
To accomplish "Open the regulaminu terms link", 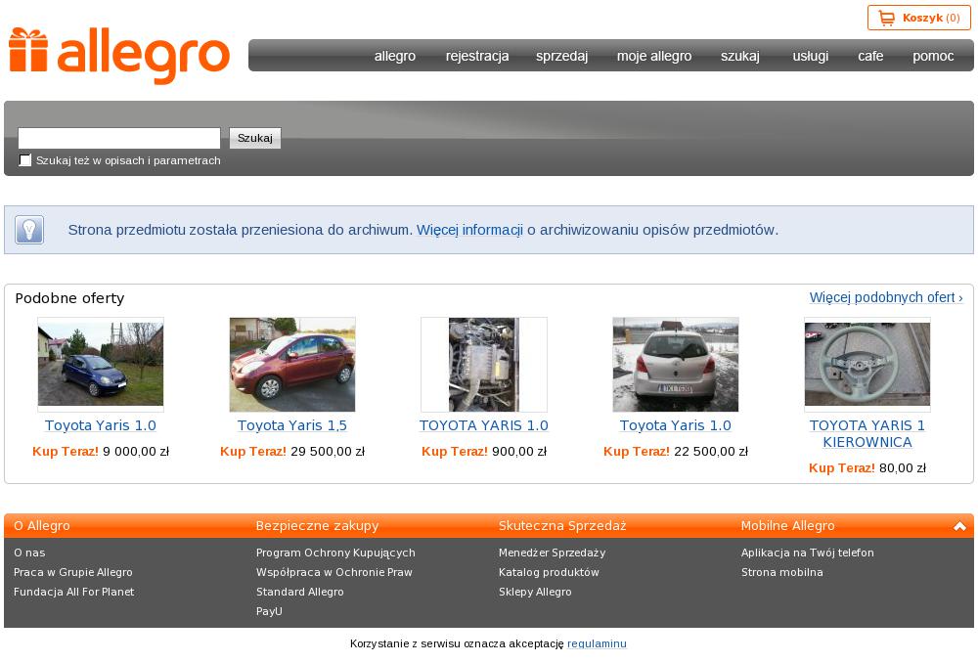I will pos(597,643).
